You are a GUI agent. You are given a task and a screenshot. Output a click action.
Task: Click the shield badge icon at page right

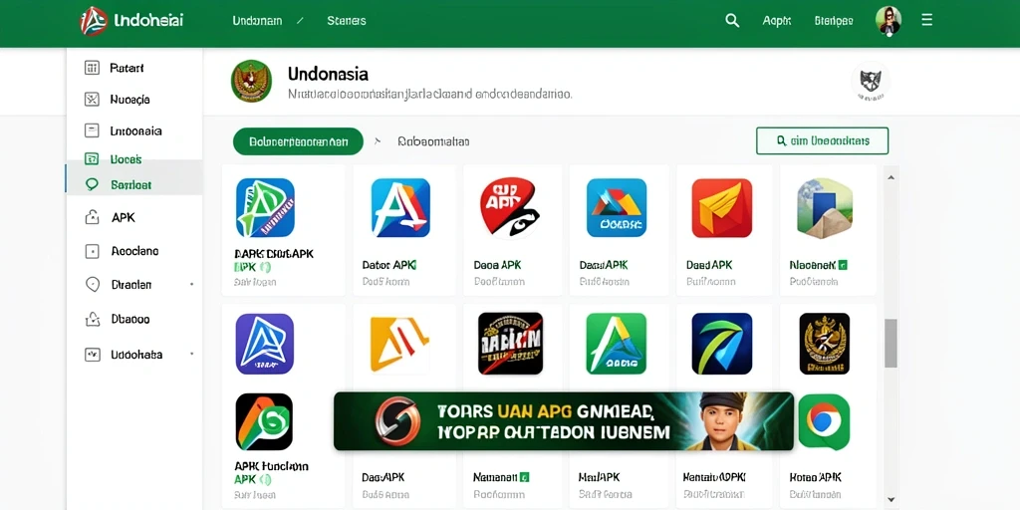(x=871, y=82)
